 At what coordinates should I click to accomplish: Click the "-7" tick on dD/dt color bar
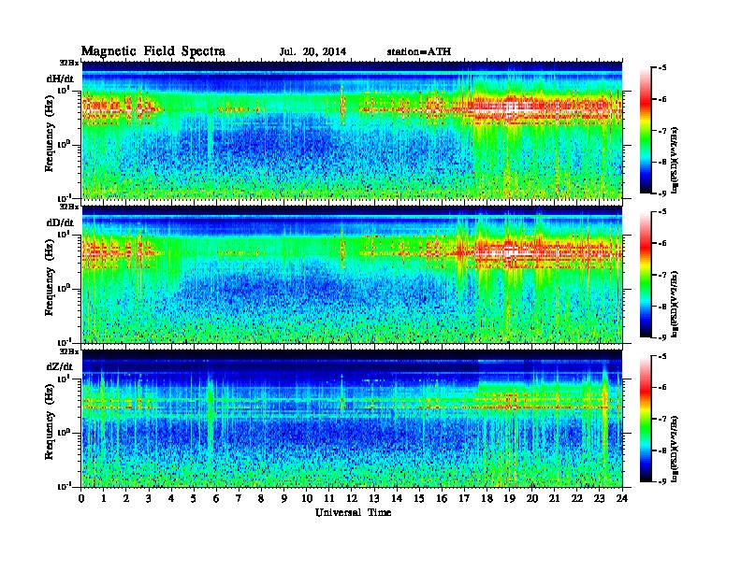662,275
